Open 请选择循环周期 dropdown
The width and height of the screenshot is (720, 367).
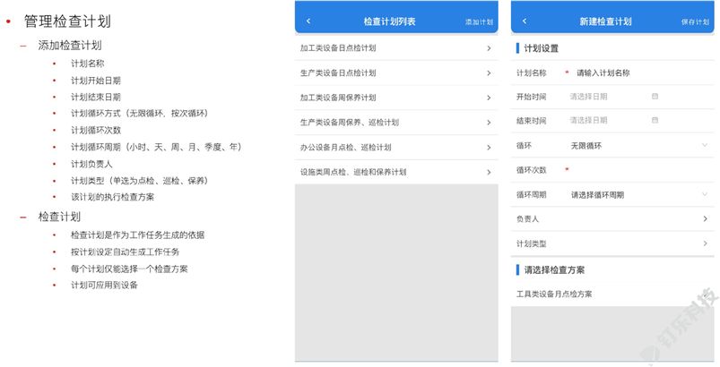[x=639, y=195]
